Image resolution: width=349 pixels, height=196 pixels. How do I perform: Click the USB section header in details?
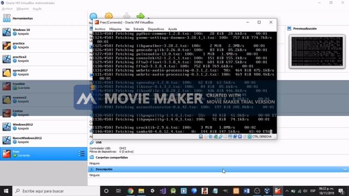[99, 142]
